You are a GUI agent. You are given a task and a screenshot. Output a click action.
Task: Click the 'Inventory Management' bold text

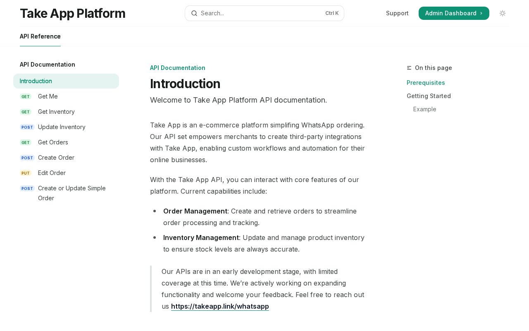coord(201,237)
